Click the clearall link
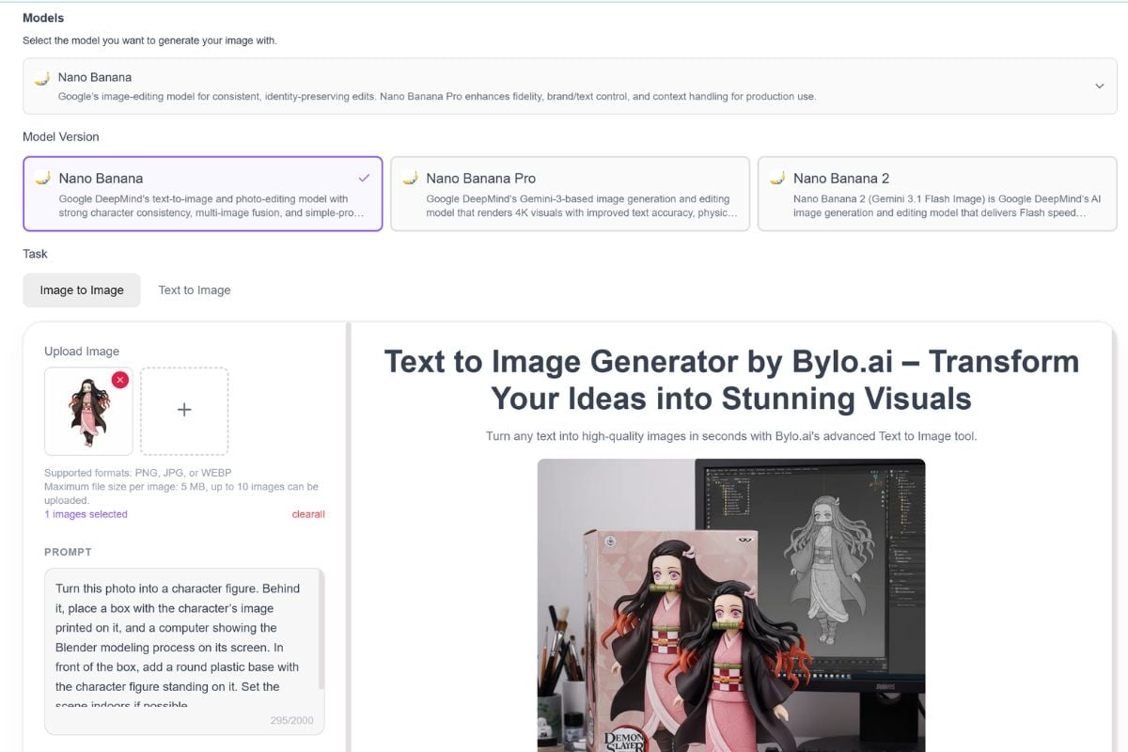Viewport: 1128px width, 752px height. coord(308,514)
